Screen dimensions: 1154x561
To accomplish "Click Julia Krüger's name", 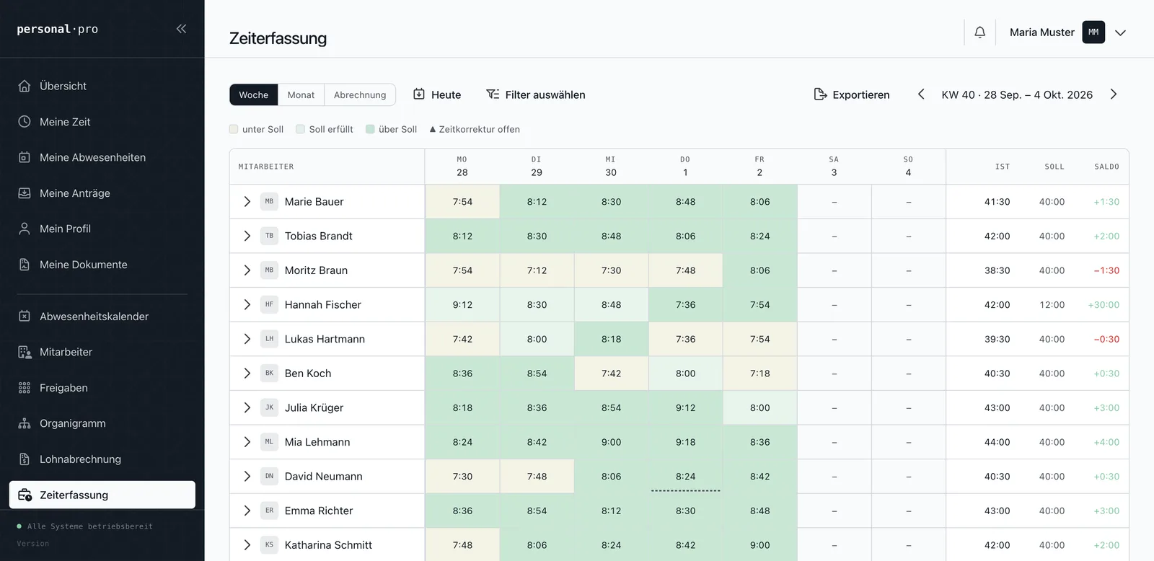I will point(314,408).
